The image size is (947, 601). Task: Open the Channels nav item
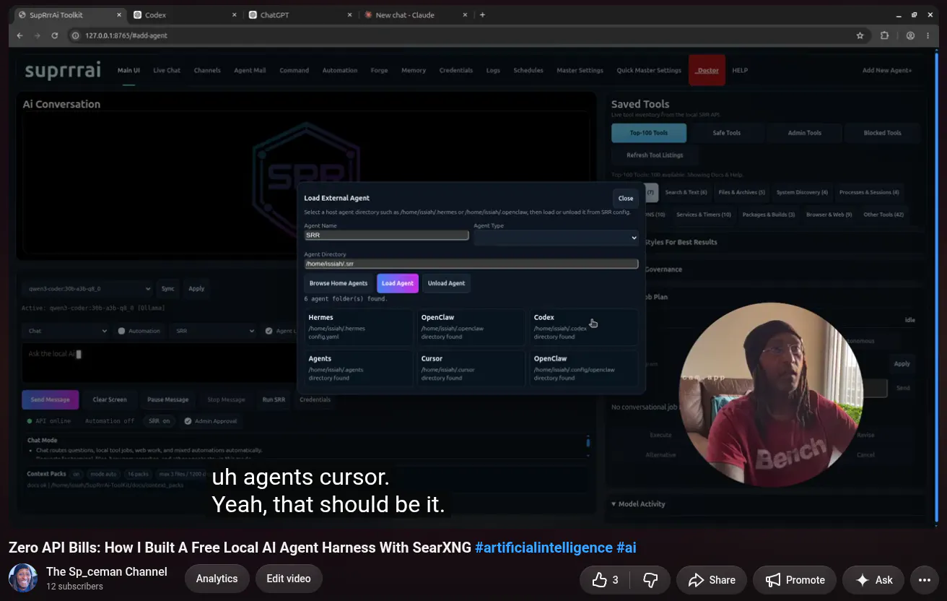(207, 71)
